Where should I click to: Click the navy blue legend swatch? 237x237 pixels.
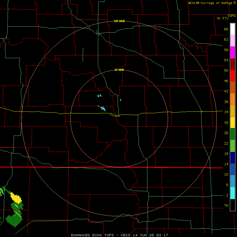[233, 158]
